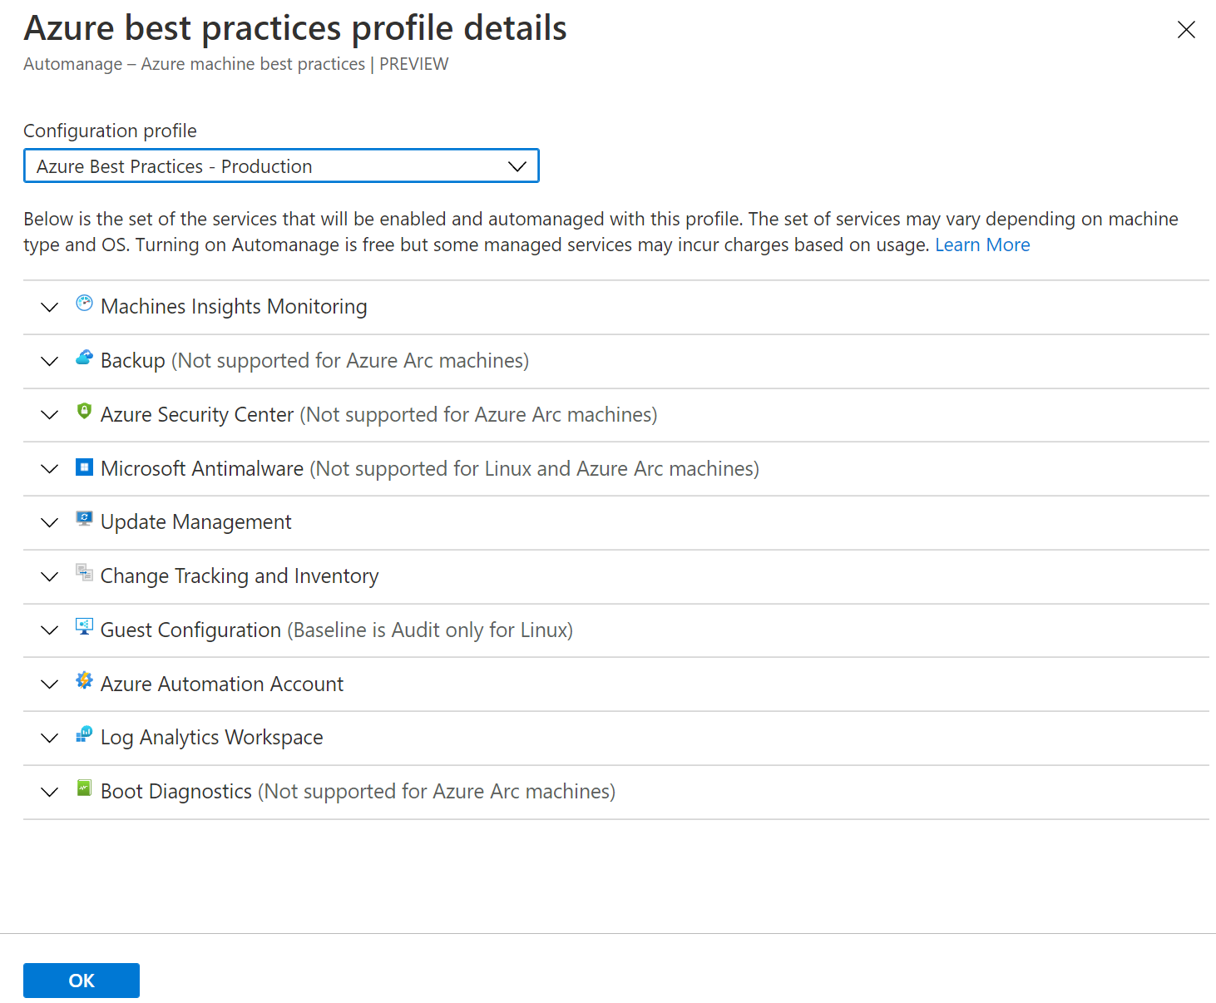Open the Configuration profile dropdown
The height and width of the screenshot is (1003, 1216).
tap(281, 166)
